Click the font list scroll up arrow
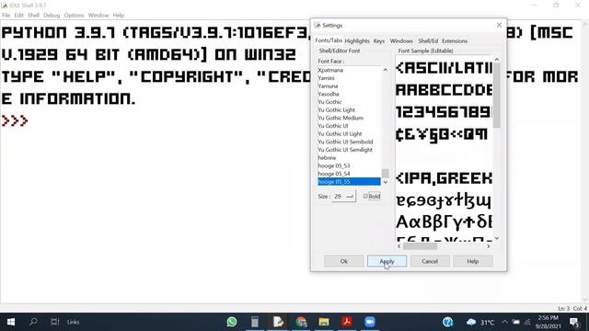The image size is (589, 331). coord(385,70)
